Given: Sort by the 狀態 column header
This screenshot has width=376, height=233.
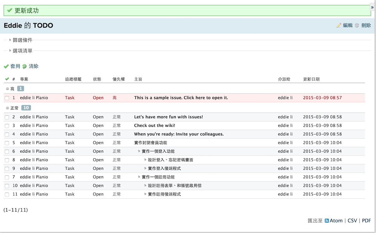Looking at the screenshot, I should (x=97, y=79).
